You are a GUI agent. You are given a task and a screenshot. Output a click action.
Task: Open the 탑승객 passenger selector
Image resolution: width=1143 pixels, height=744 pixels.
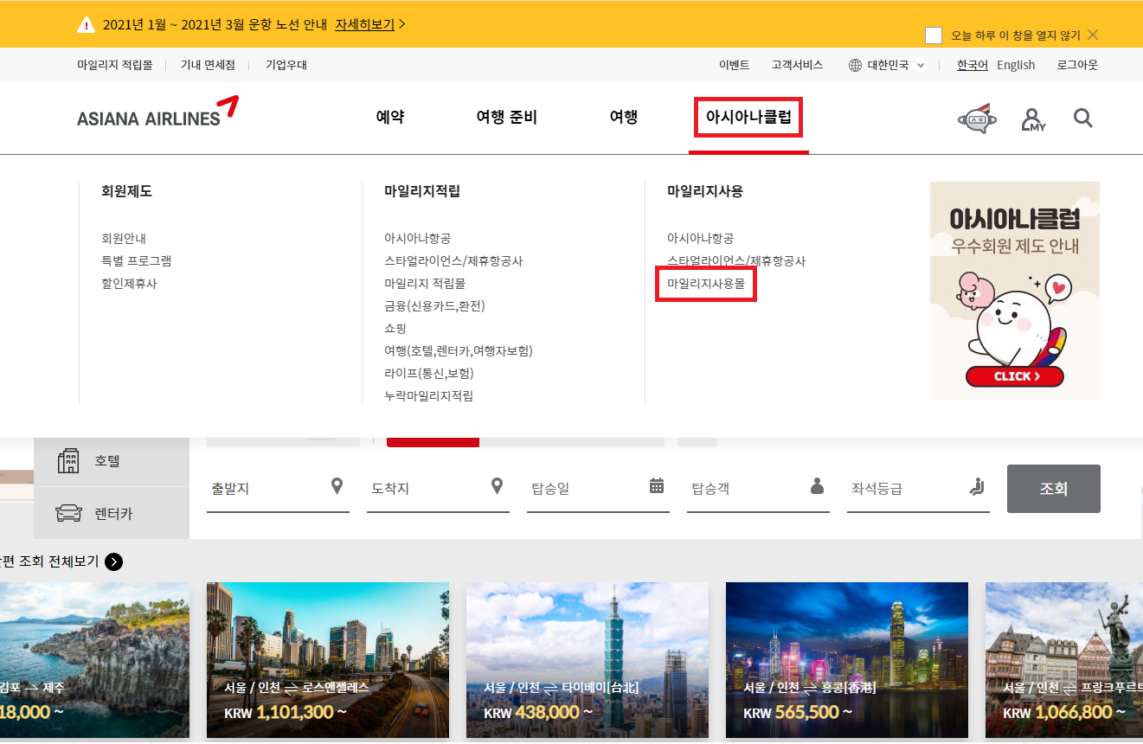tap(758, 489)
